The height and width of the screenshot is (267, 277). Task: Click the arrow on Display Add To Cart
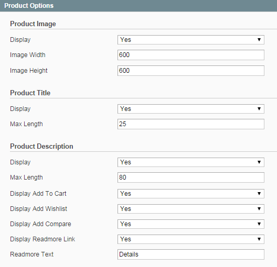[259, 194]
